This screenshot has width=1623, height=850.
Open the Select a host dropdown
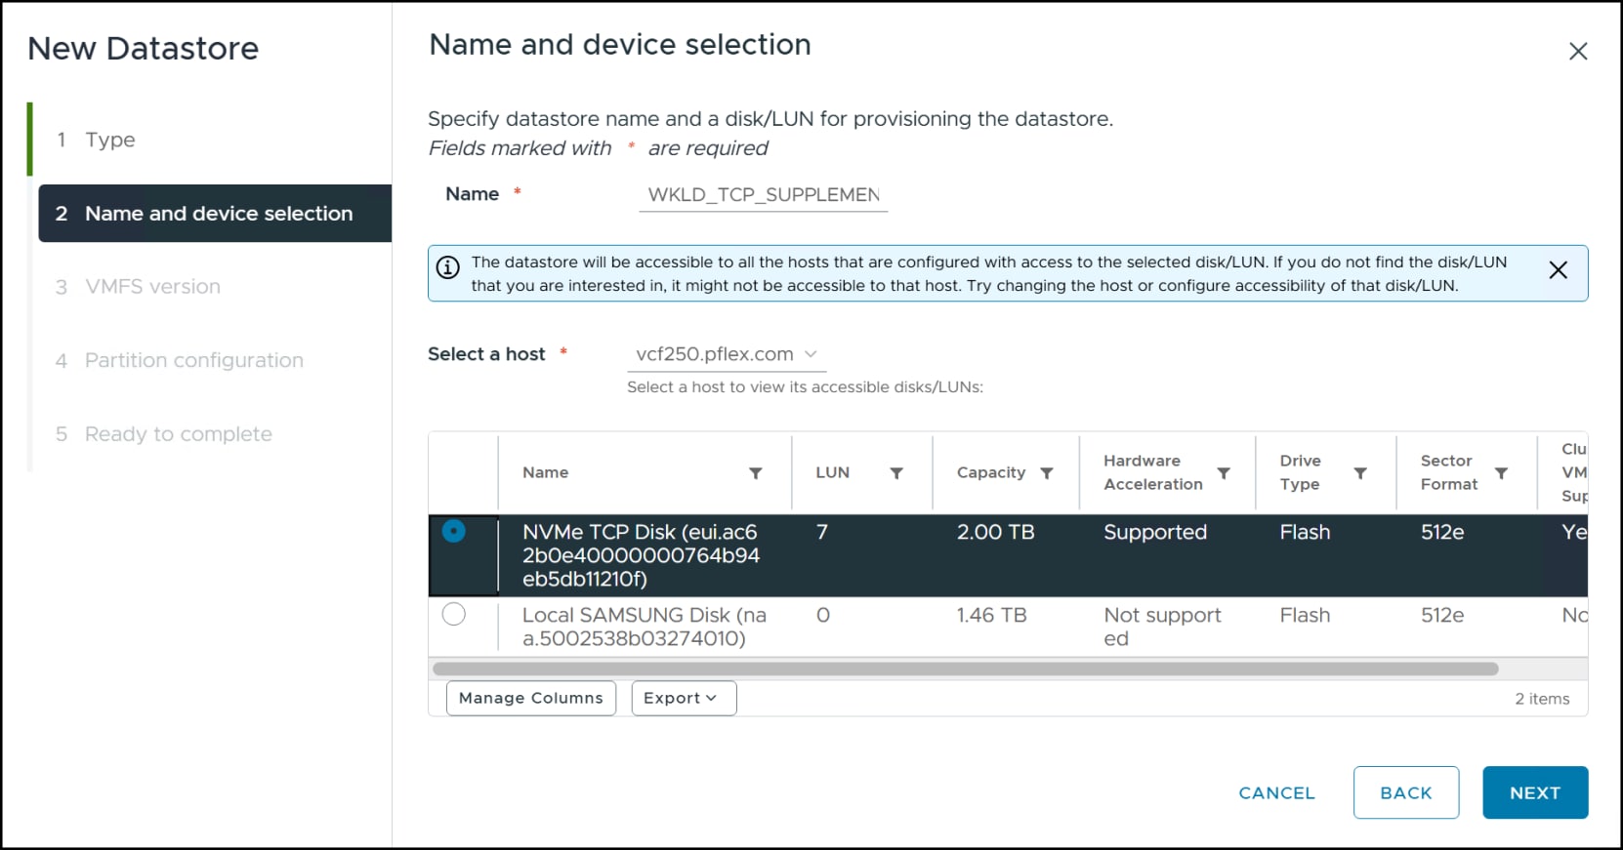(x=727, y=354)
